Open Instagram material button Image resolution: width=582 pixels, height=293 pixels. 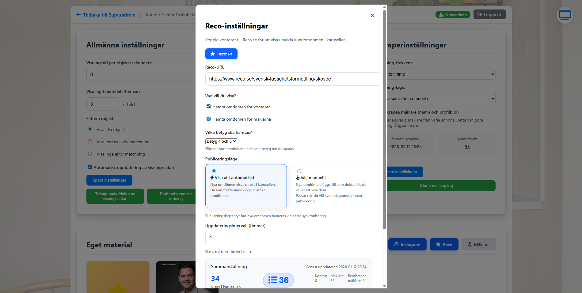[x=407, y=244]
